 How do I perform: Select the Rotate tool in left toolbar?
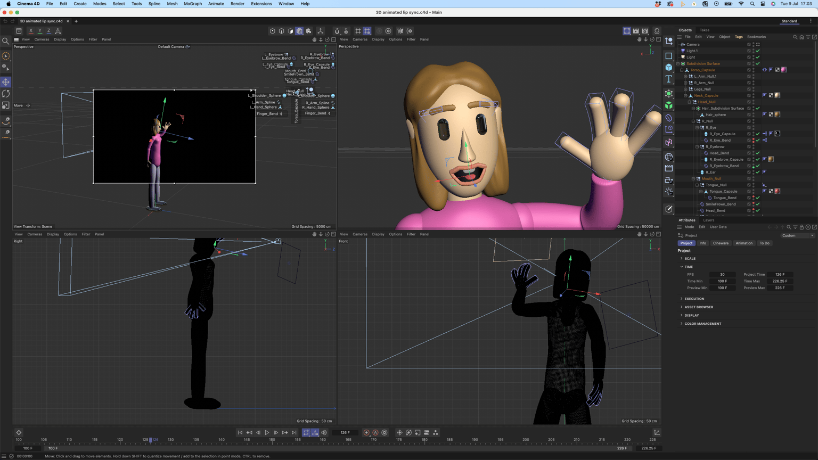pos(6,94)
